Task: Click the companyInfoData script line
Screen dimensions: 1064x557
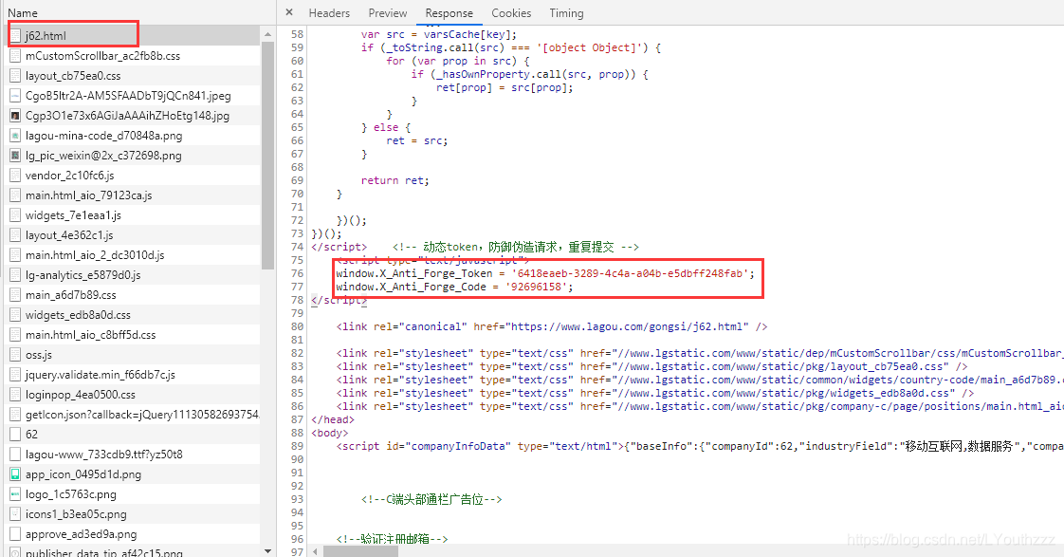Action: (700, 446)
